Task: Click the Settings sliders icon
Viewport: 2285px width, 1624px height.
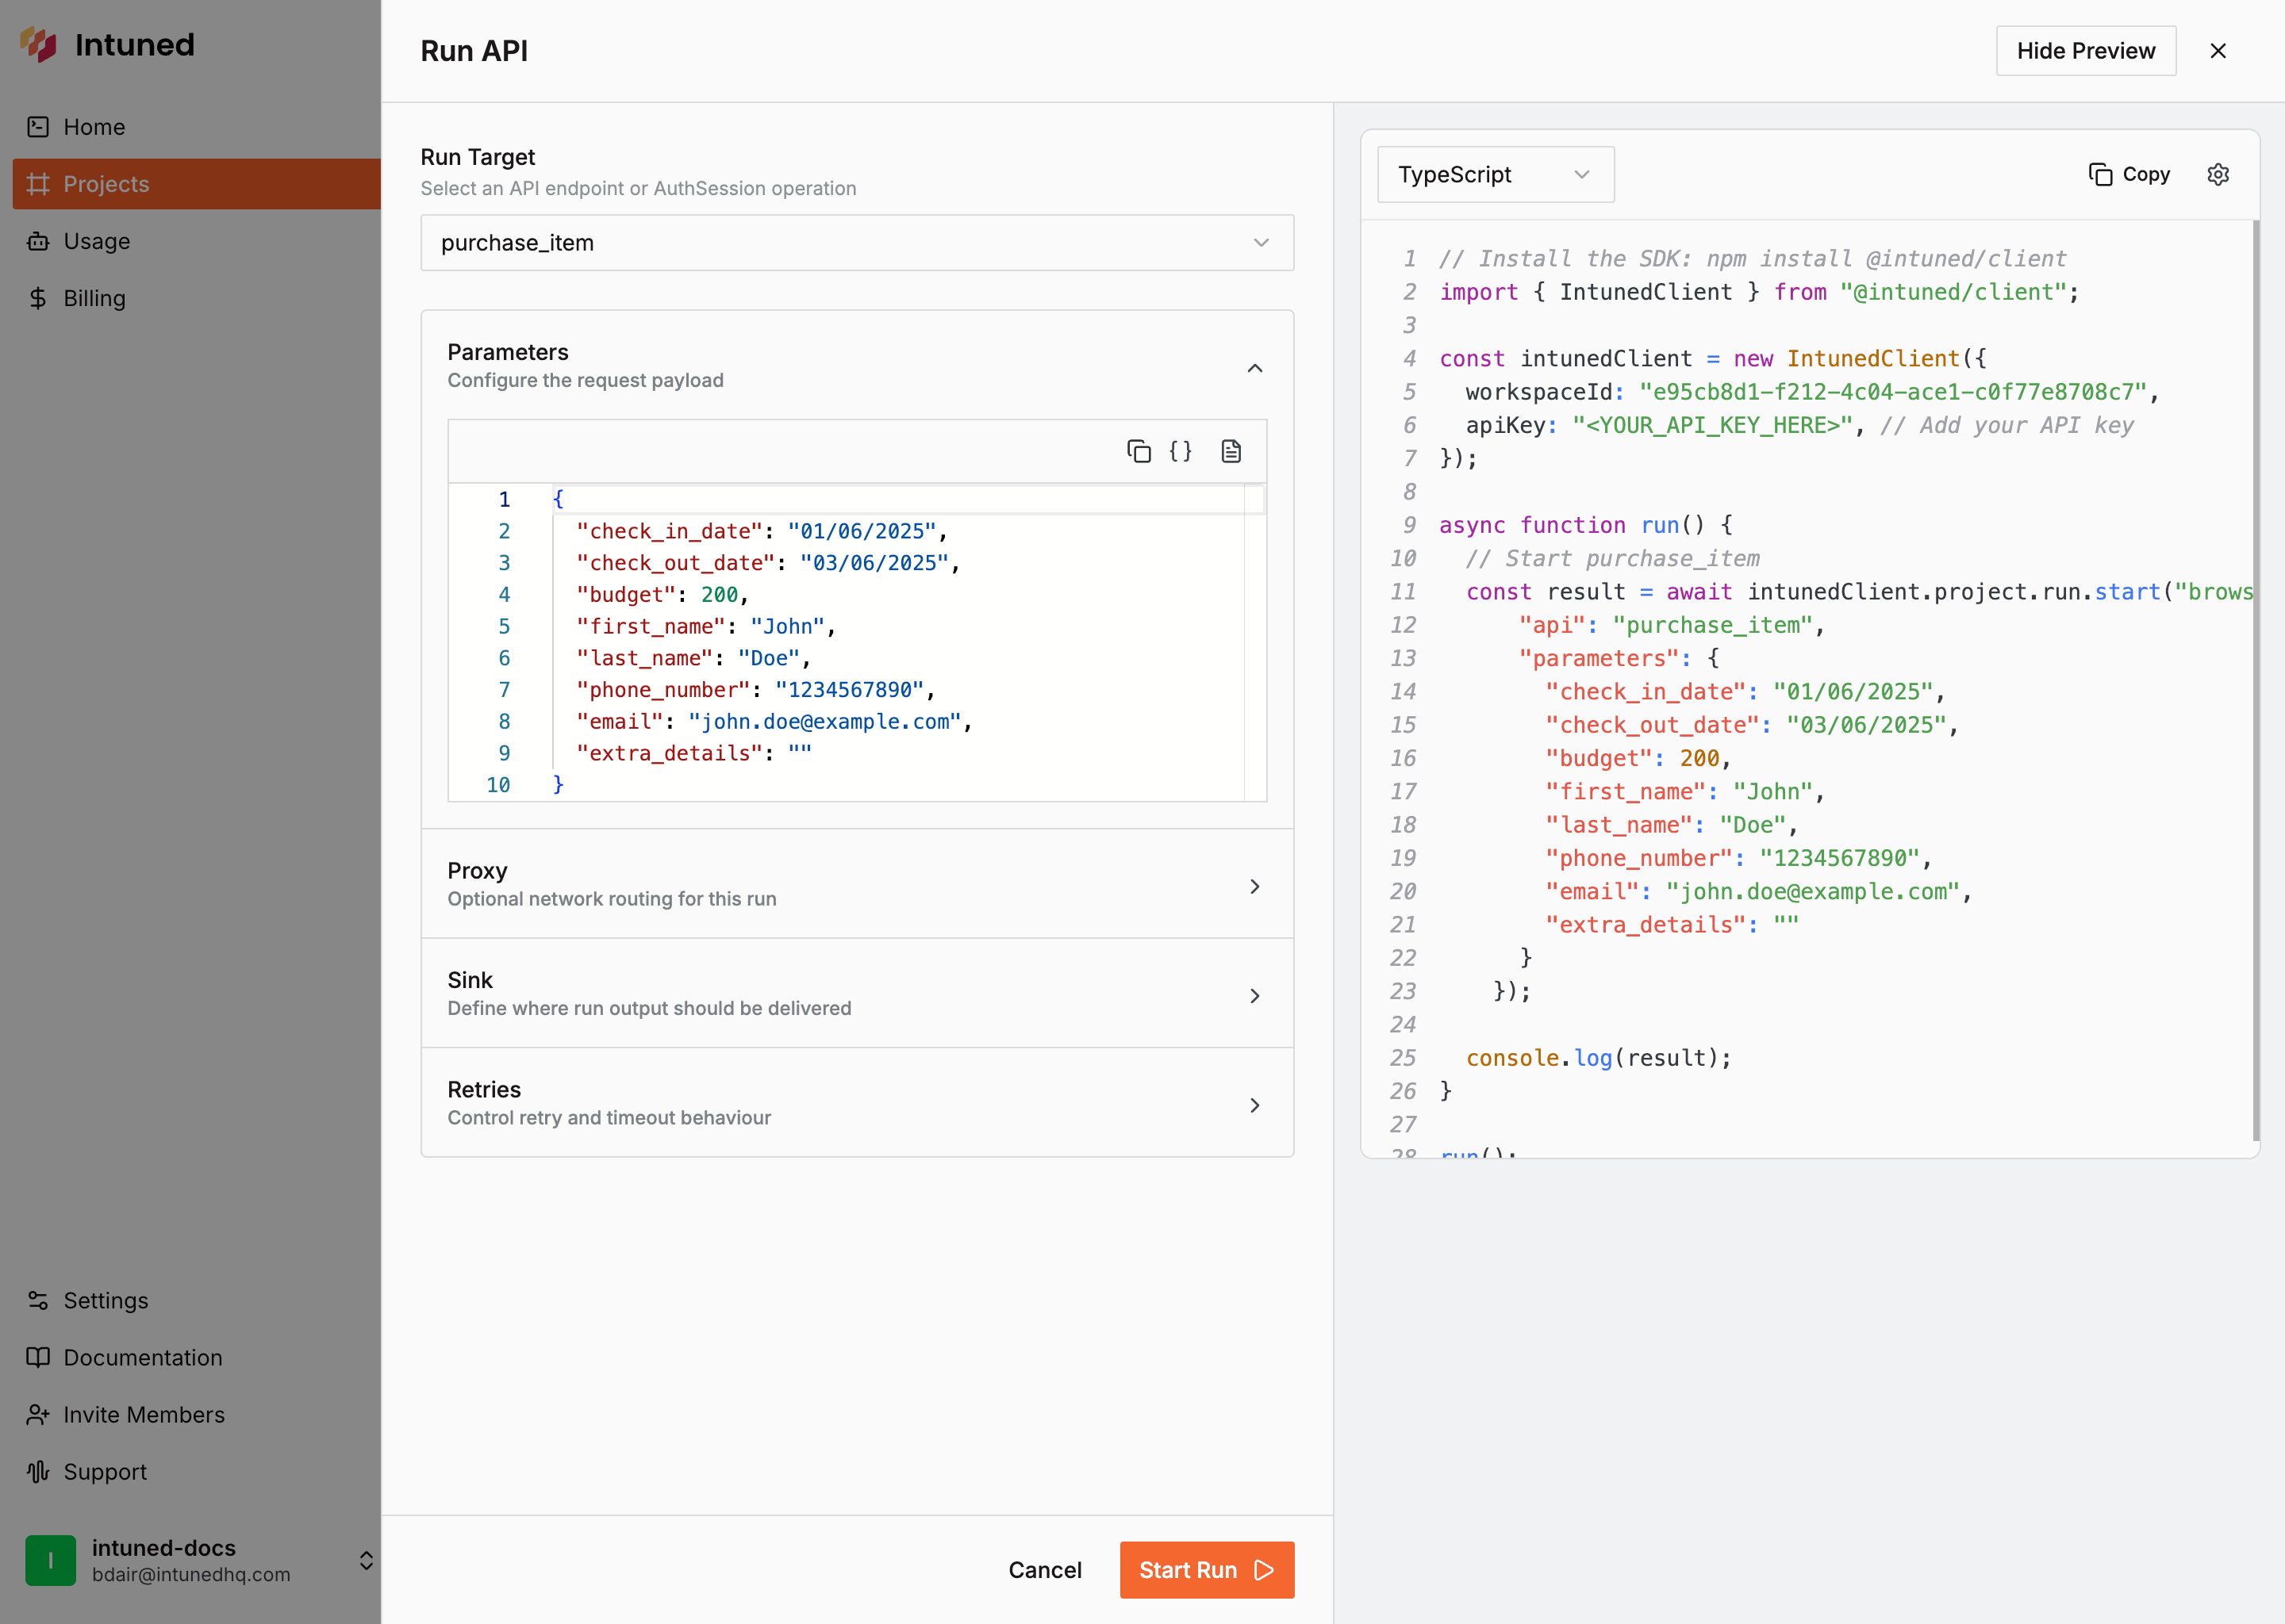Action: pyautogui.click(x=38, y=1300)
